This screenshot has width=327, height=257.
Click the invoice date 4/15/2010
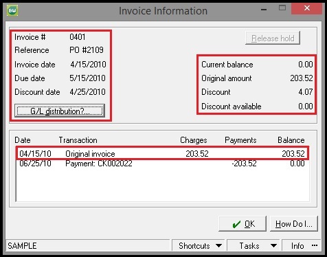tap(88, 65)
